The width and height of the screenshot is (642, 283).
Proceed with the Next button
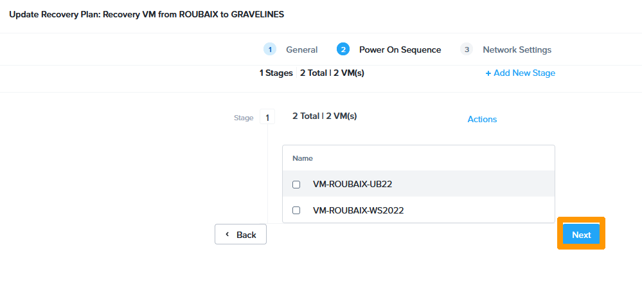point(581,235)
